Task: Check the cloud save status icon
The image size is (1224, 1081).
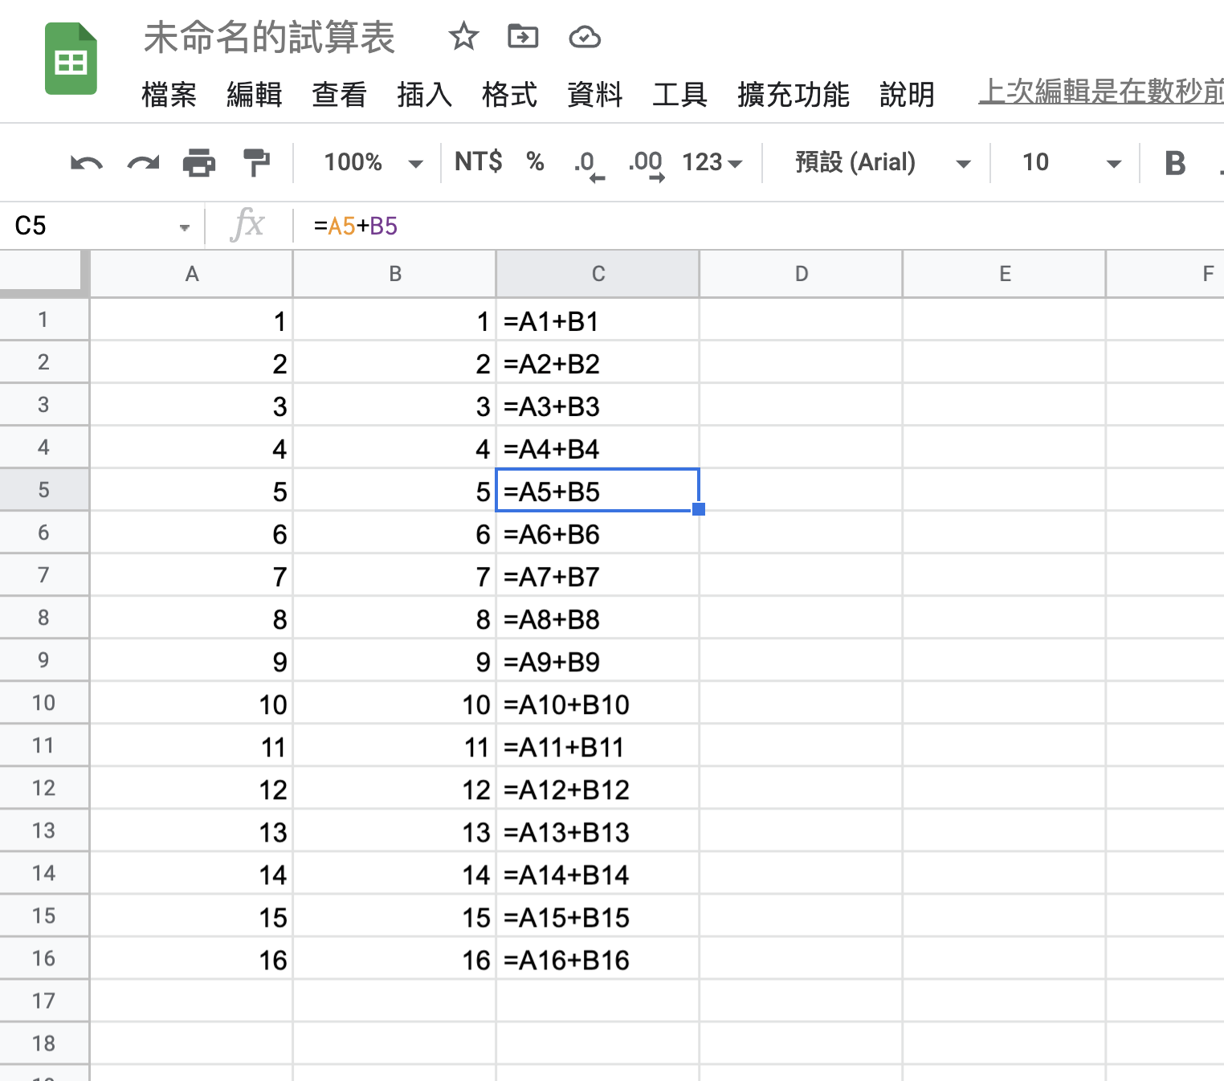Action: click(584, 37)
